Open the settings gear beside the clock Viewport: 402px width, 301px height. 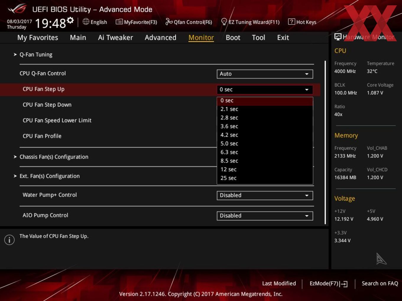70,20
